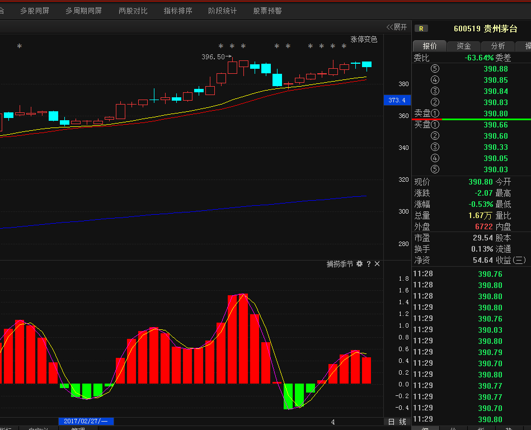Switch to the 资金 tab
The width and height of the screenshot is (531, 430).
464,46
